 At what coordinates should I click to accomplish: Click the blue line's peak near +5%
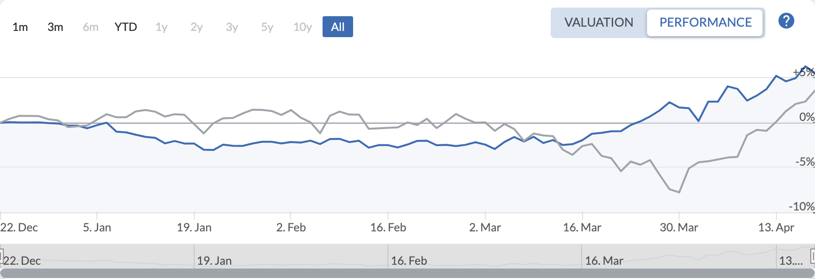[x=806, y=67]
